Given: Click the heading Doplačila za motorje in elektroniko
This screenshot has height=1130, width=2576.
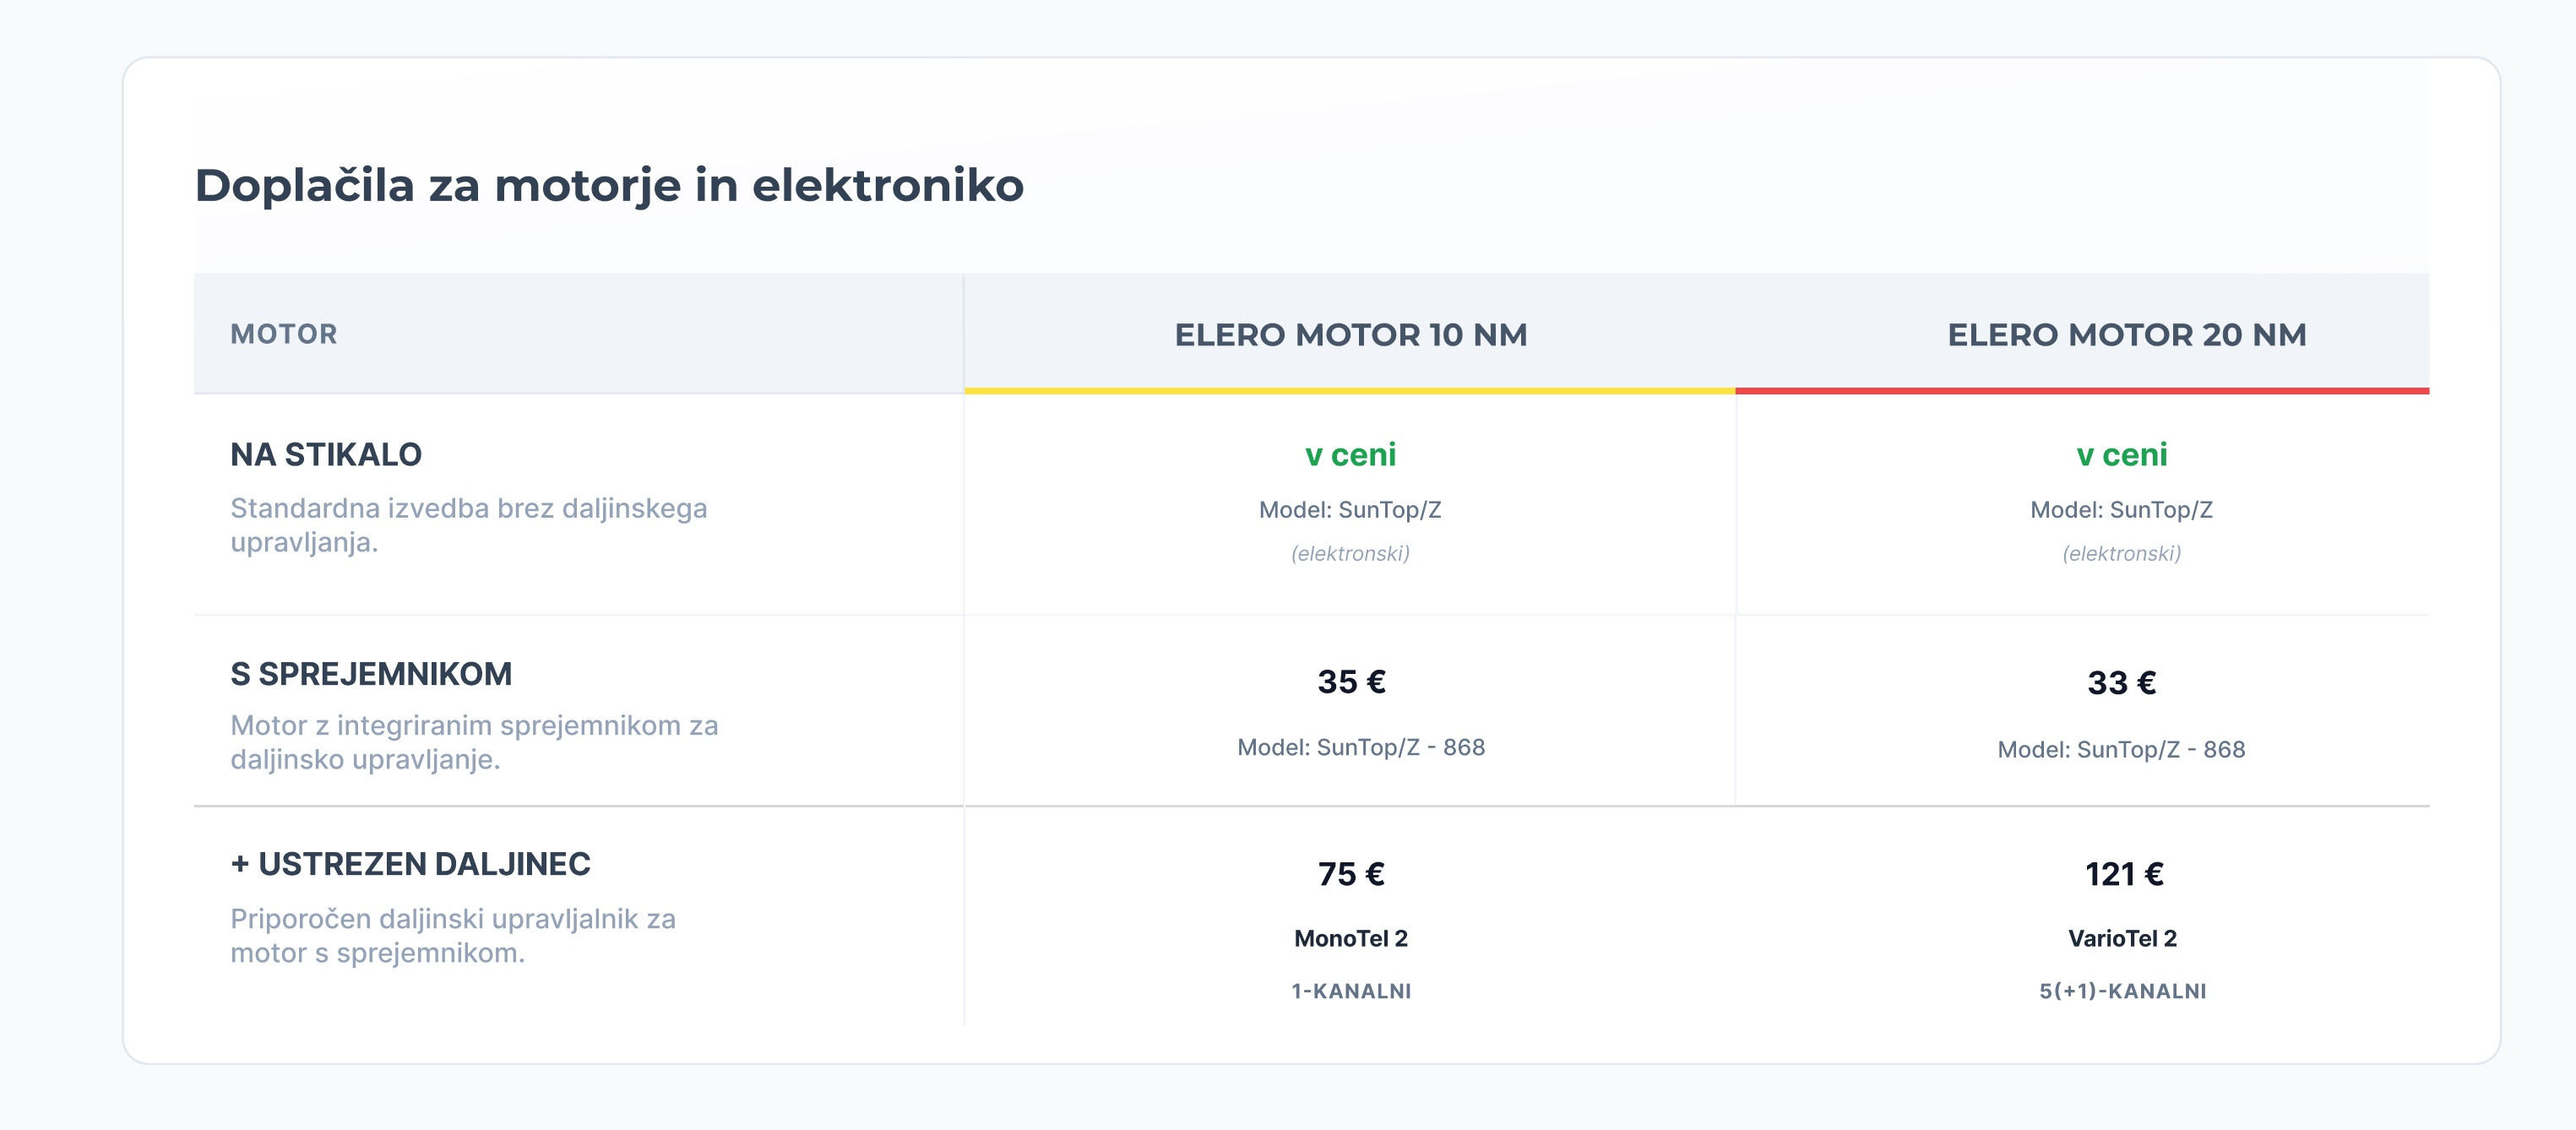Looking at the screenshot, I should coord(609,186).
